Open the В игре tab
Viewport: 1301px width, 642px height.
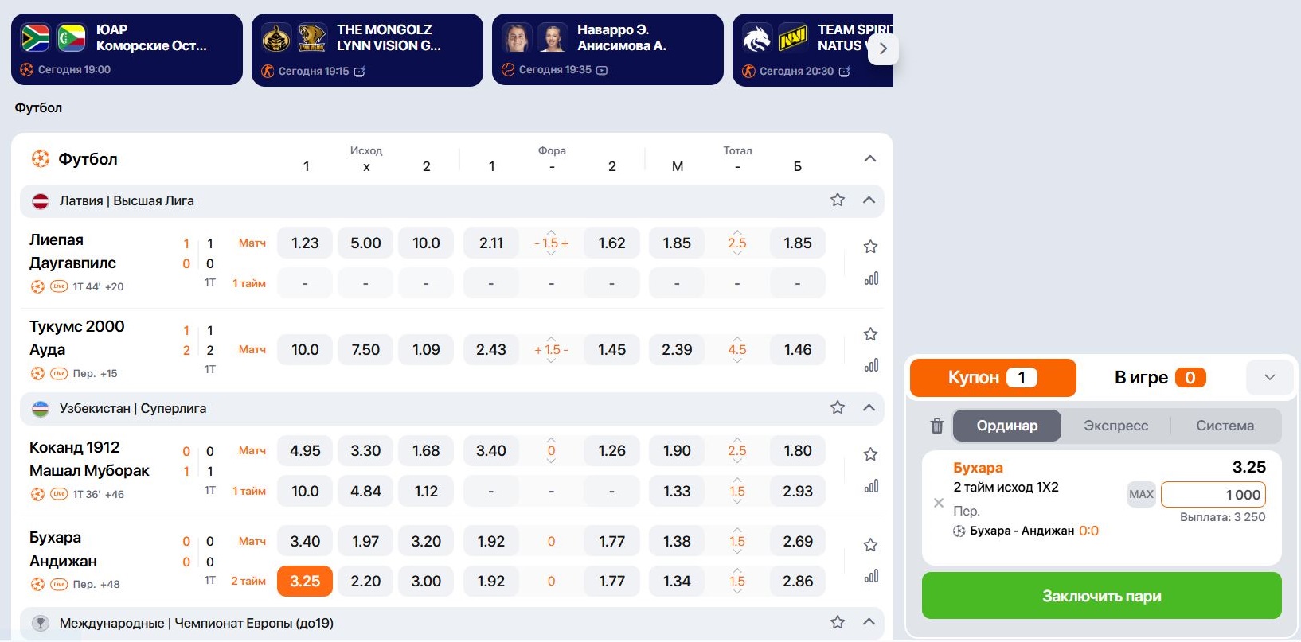[x=1160, y=377]
